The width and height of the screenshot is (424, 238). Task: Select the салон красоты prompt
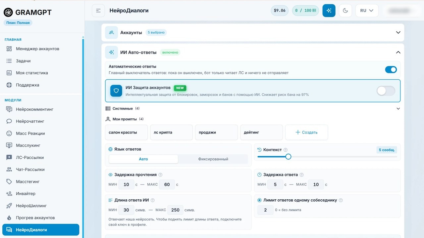pos(126,132)
